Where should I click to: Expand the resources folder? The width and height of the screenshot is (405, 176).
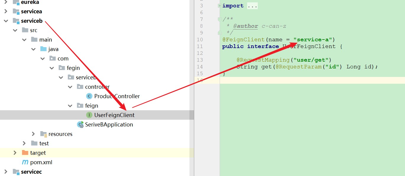33,134
